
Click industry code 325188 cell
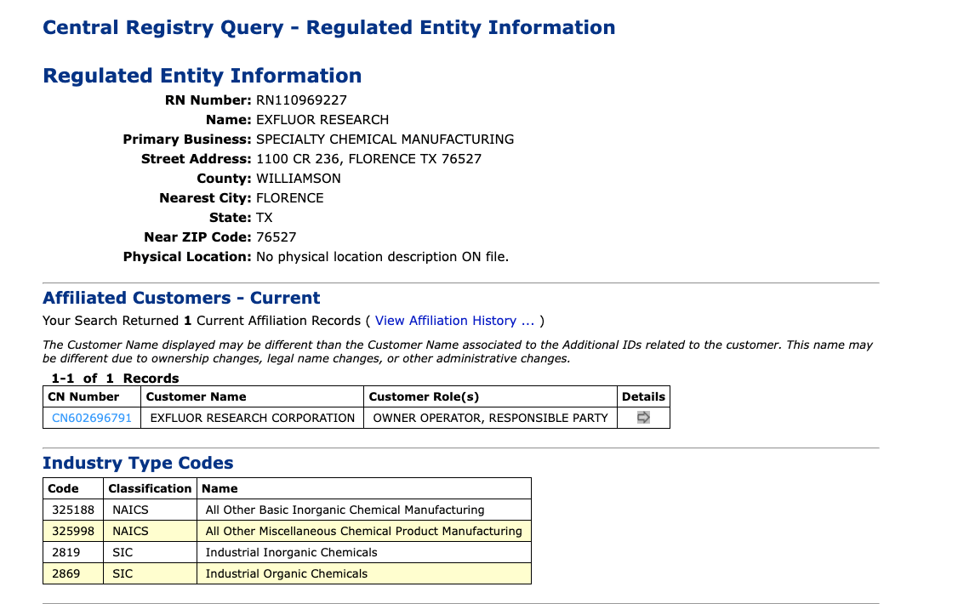click(73, 510)
